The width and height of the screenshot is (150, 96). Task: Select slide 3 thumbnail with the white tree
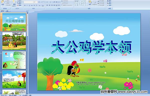point(14,60)
